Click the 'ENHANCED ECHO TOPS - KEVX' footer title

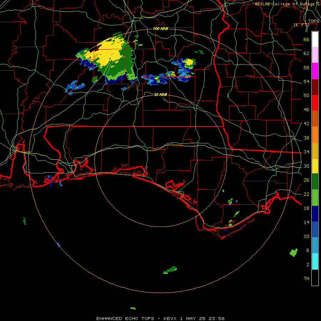coord(137,319)
